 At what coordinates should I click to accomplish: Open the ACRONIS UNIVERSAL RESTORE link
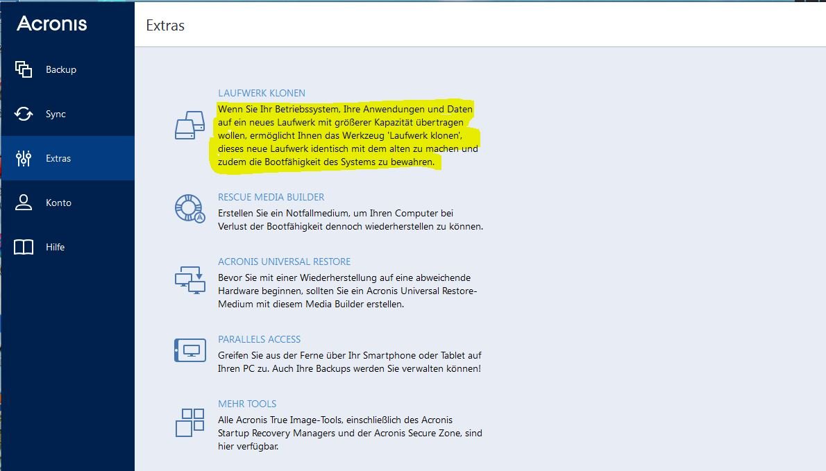coord(285,262)
